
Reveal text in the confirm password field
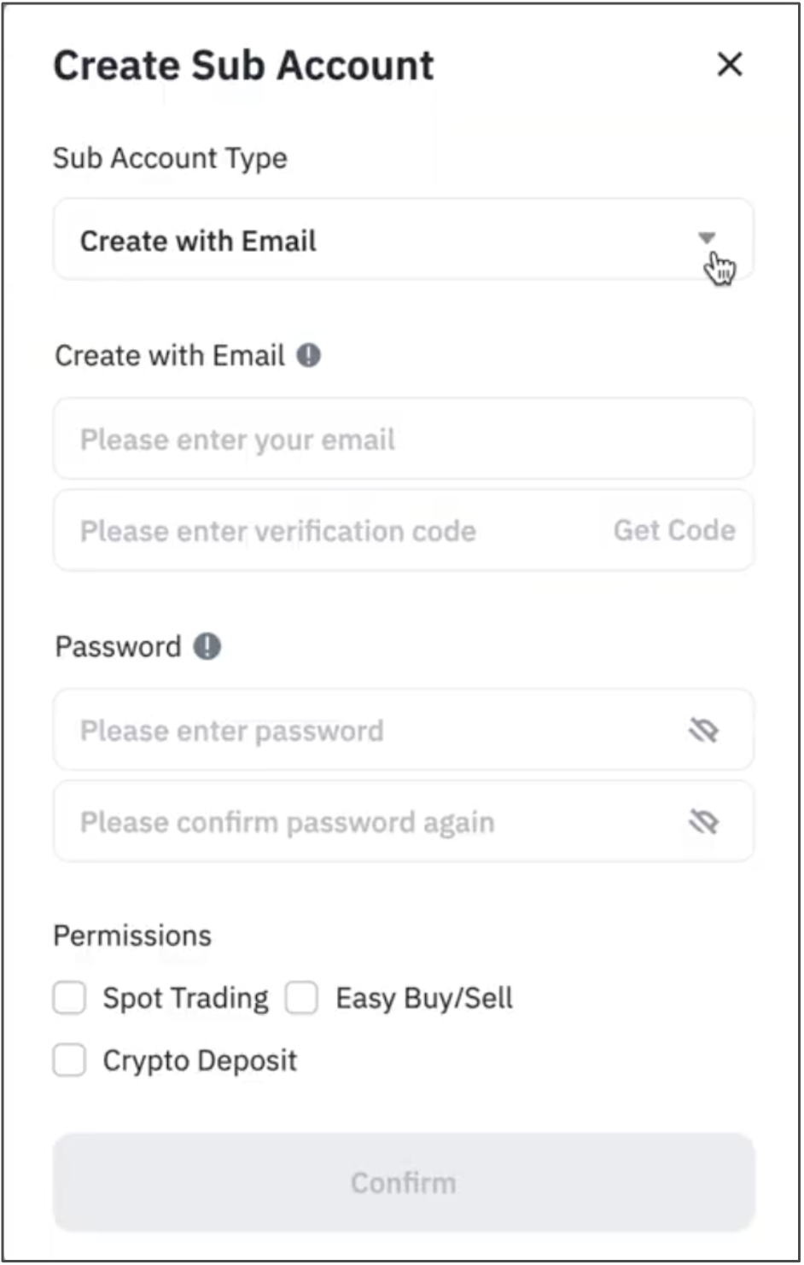703,822
